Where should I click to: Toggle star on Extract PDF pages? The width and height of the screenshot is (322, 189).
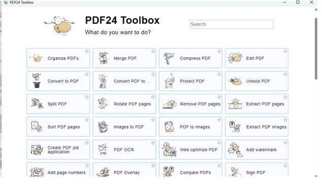coord(285,97)
